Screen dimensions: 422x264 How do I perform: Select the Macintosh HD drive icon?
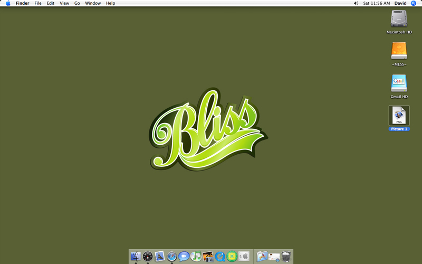(x=399, y=18)
